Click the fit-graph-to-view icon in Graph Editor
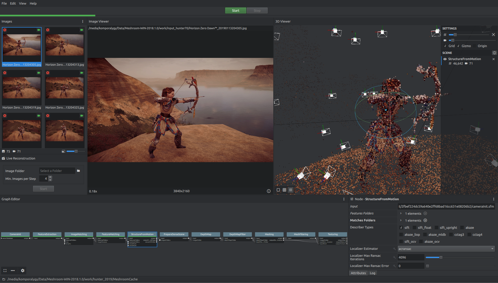 pyautogui.click(x=5, y=271)
